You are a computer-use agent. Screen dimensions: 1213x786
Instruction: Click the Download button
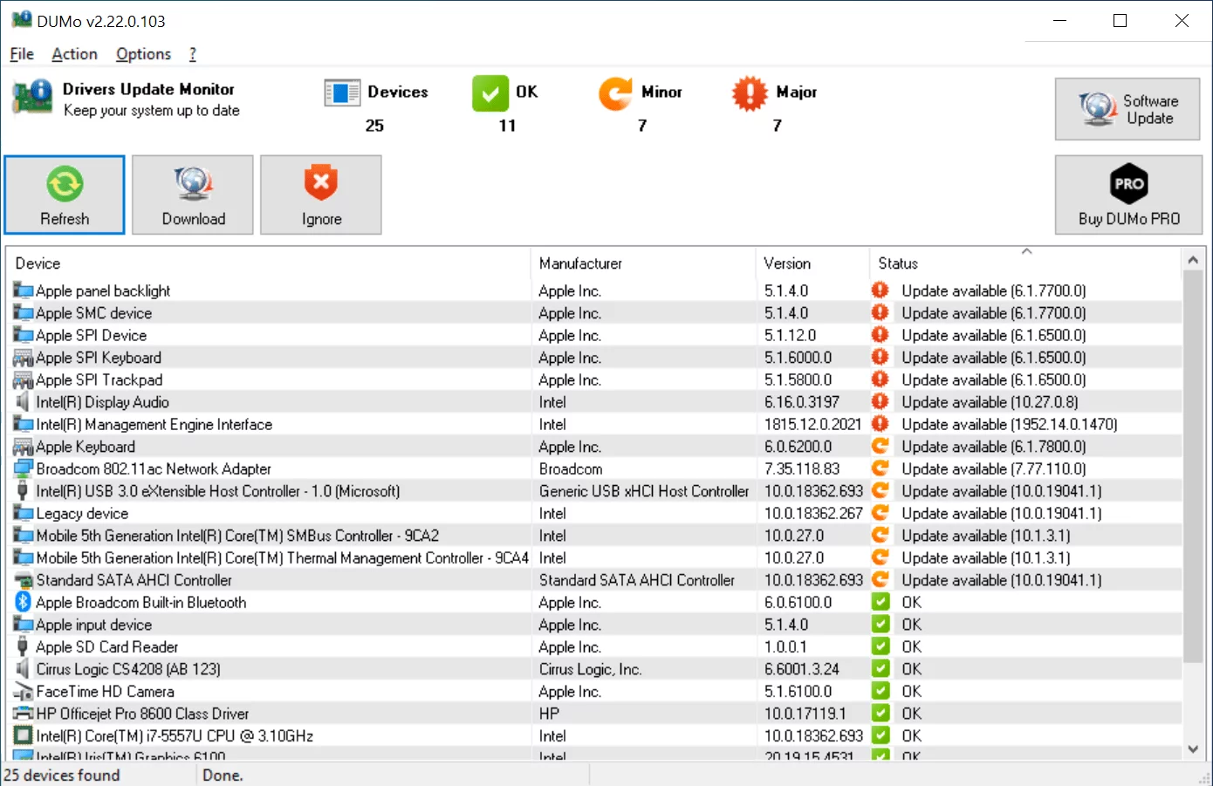click(193, 195)
